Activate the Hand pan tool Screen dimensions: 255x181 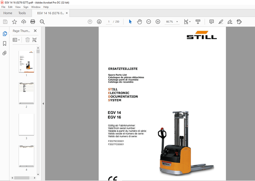(x=139, y=22)
